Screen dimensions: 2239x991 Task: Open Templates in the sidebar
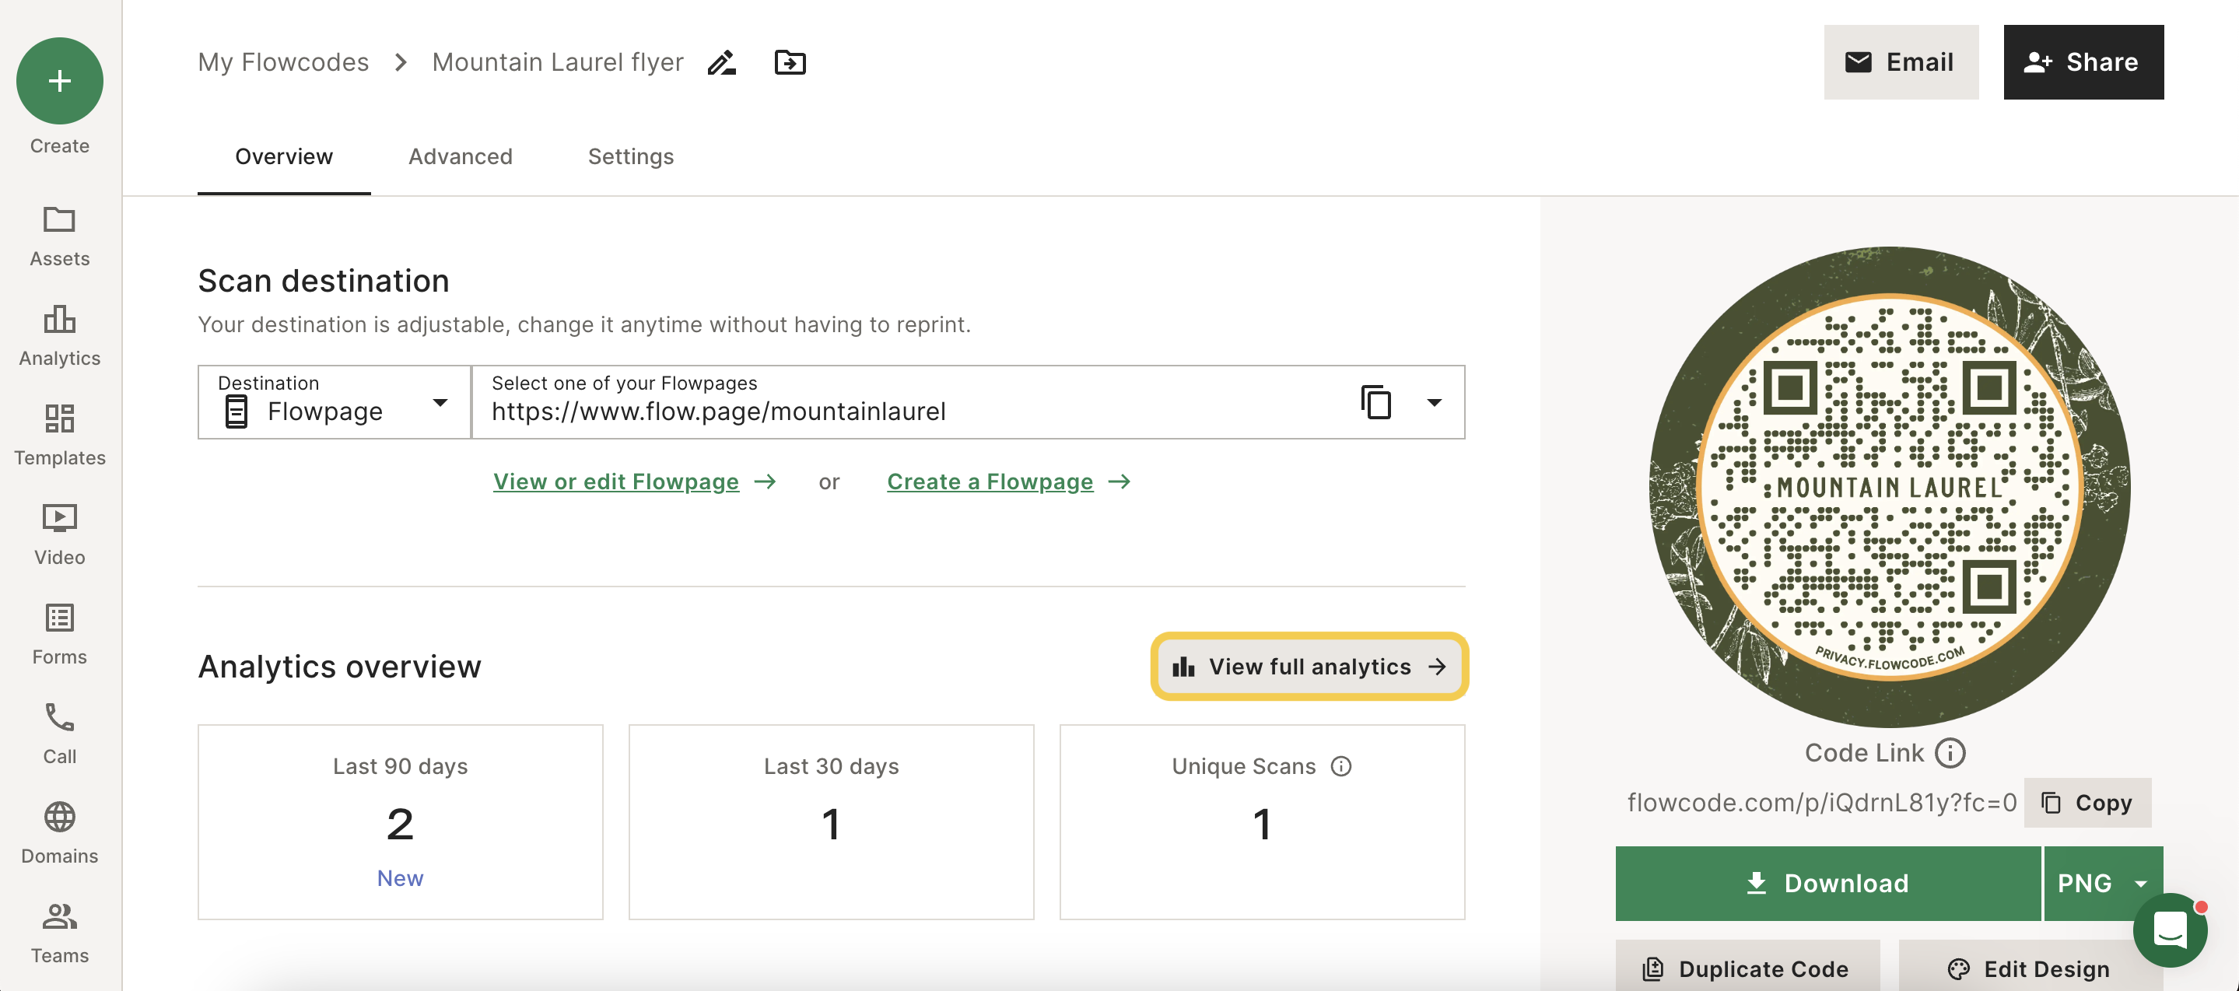pos(59,435)
